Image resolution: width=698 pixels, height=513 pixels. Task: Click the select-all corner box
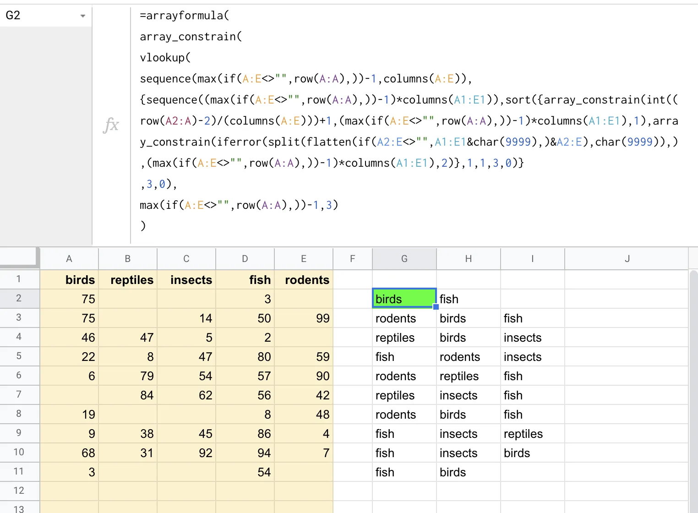pos(19,258)
